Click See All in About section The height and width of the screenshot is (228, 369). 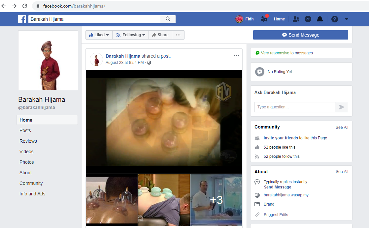click(x=342, y=172)
